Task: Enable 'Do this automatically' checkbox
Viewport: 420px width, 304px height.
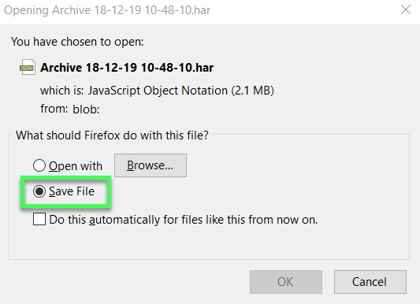Action: click(x=39, y=219)
